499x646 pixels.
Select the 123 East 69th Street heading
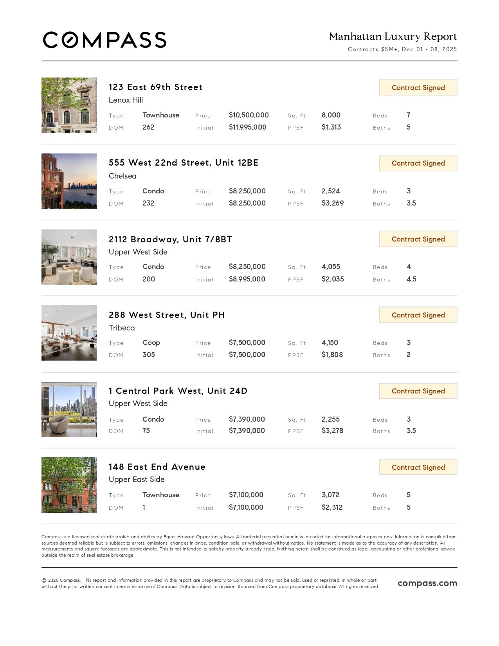point(156,87)
